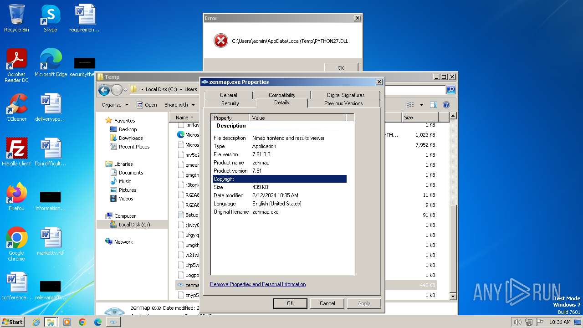Open Explorer help question mark icon

[446, 105]
